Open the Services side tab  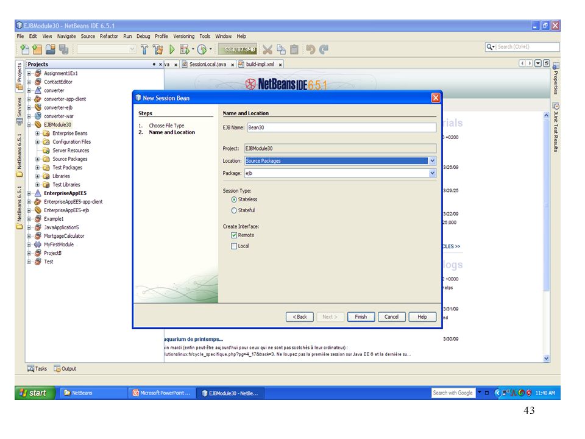[x=19, y=110]
